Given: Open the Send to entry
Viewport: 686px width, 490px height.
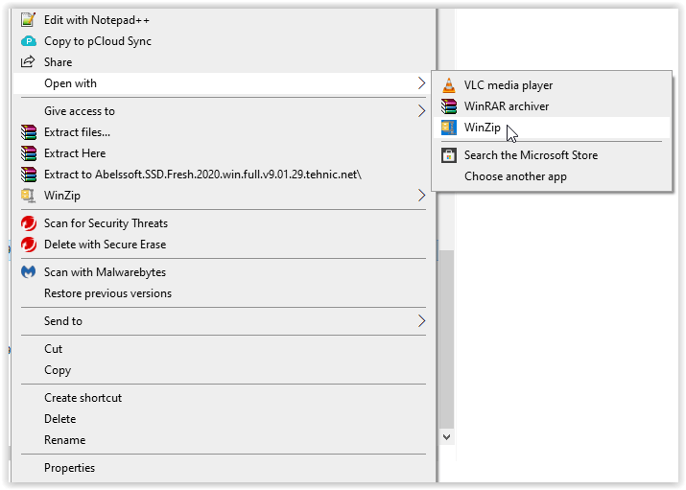Looking at the screenshot, I should [x=221, y=321].
